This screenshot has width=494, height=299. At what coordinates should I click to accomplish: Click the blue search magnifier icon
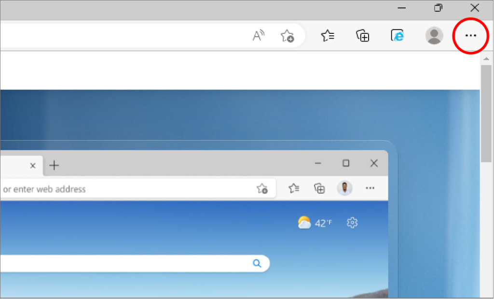[257, 263]
